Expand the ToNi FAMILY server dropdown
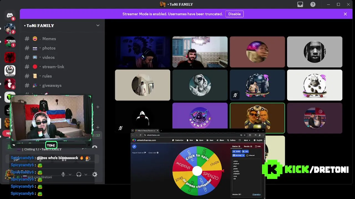 (x=98, y=25)
